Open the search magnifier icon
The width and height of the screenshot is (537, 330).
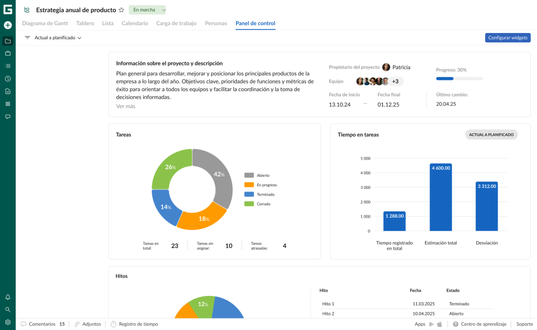[7, 310]
